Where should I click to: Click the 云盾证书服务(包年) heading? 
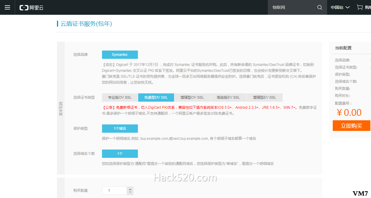tap(86, 24)
